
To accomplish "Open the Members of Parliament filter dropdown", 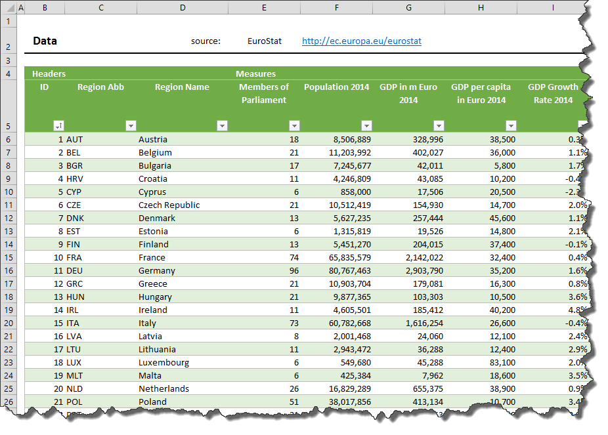I will tap(295, 125).
